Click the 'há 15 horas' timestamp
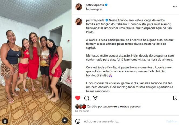This screenshot has width=179, height=125. [x=82, y=111]
